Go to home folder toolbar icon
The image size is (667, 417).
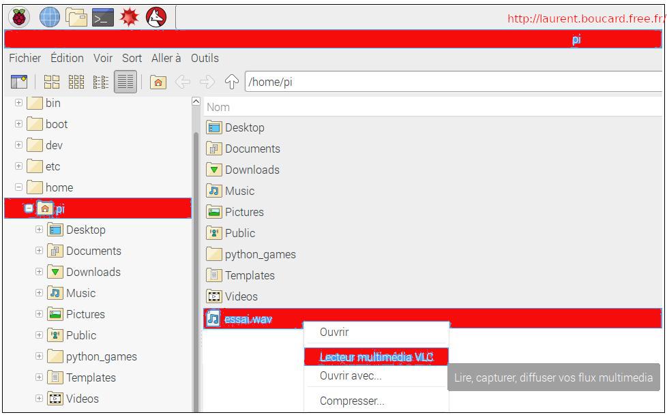[x=158, y=82]
